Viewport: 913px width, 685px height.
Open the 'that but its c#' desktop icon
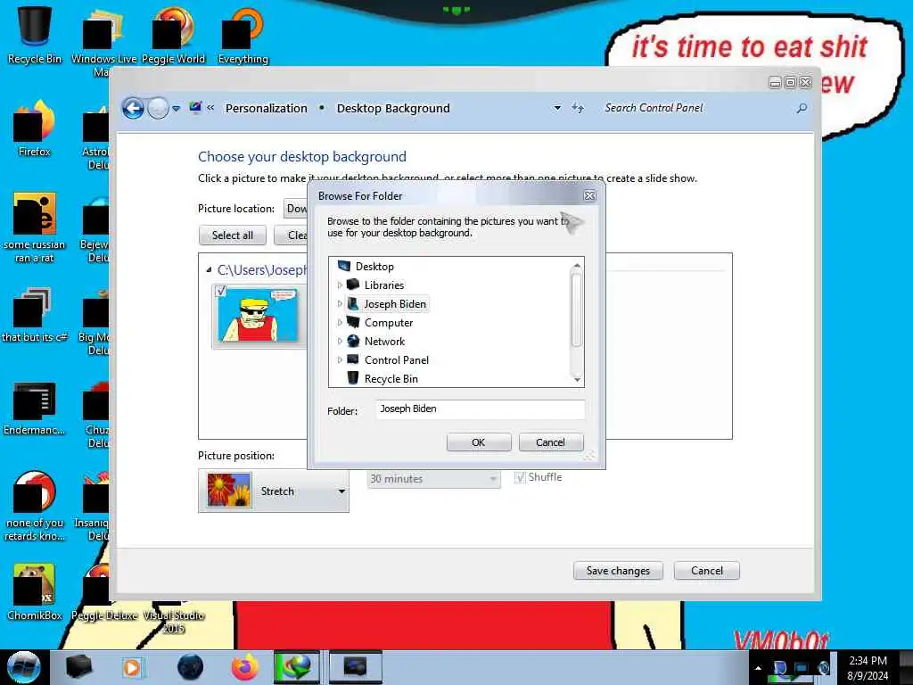(x=35, y=315)
